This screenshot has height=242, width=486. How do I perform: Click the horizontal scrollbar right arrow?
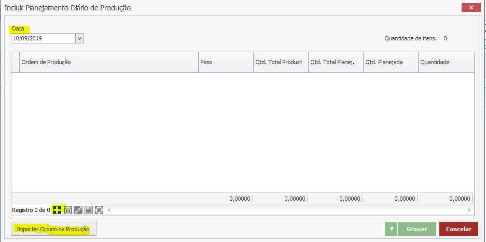click(x=470, y=210)
